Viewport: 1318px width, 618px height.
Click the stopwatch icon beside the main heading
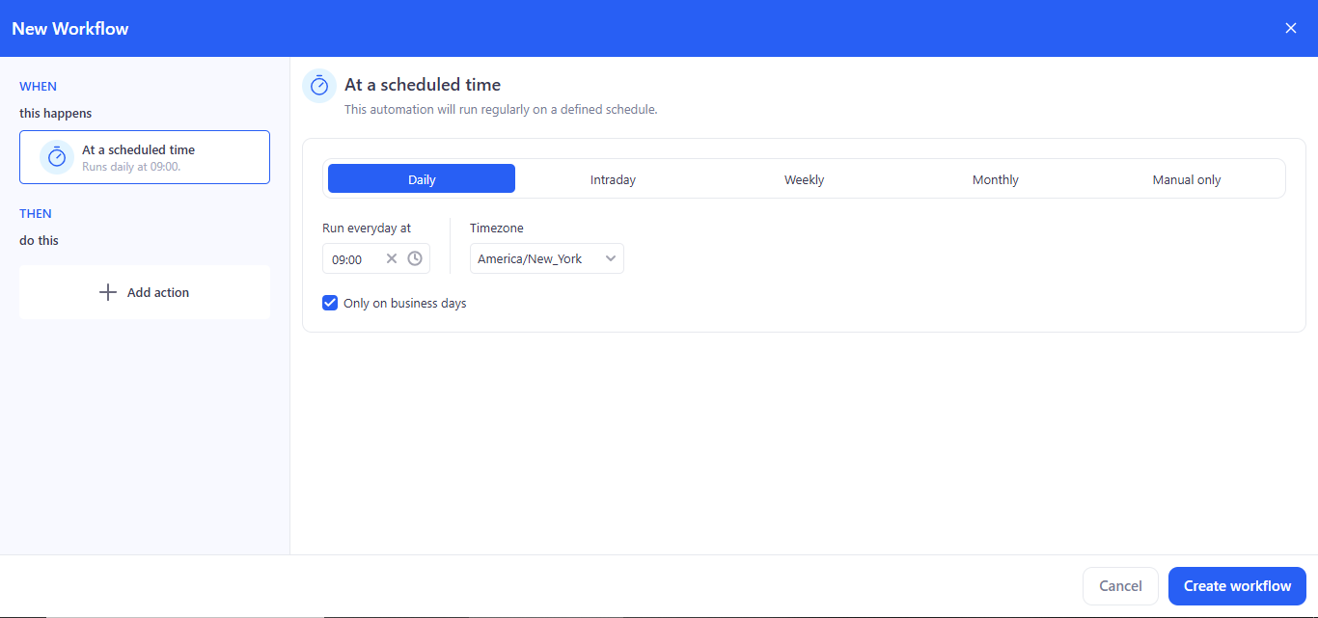click(x=319, y=86)
